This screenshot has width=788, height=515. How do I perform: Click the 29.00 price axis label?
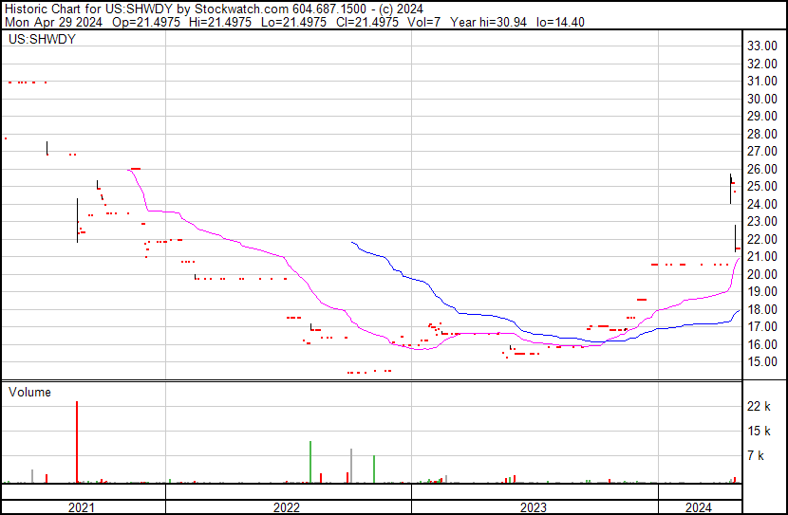point(762,116)
